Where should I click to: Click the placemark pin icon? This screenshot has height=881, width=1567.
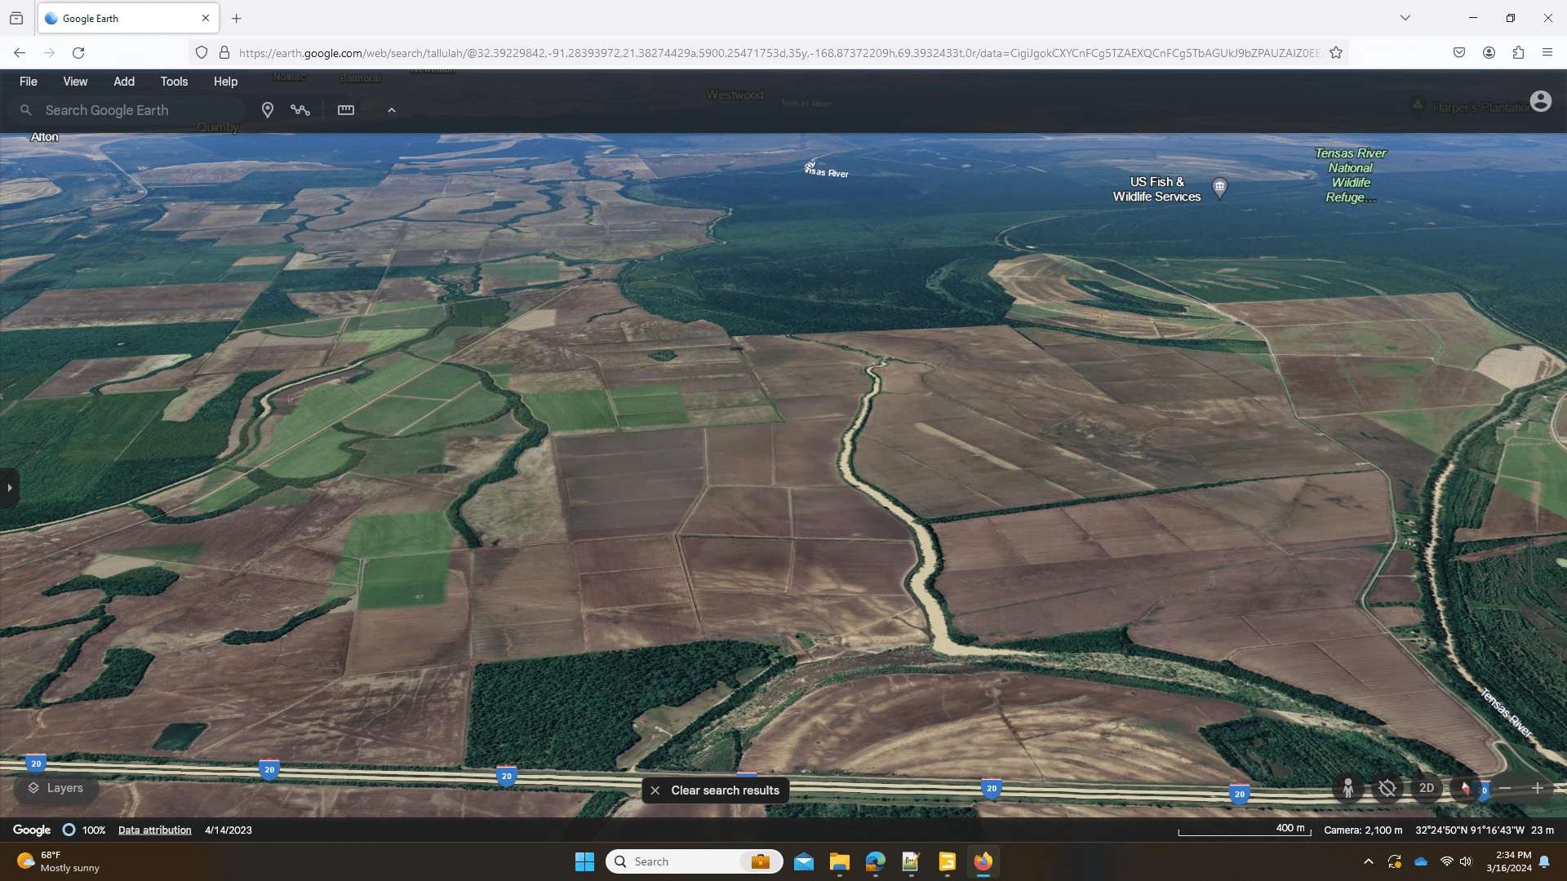267,110
